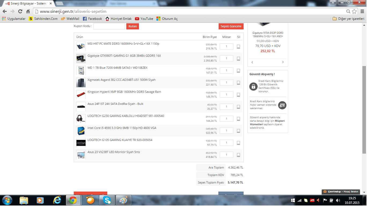Select the Sinerji Bilgisayar browser tab
This screenshot has height=206, width=367.
(28, 3)
